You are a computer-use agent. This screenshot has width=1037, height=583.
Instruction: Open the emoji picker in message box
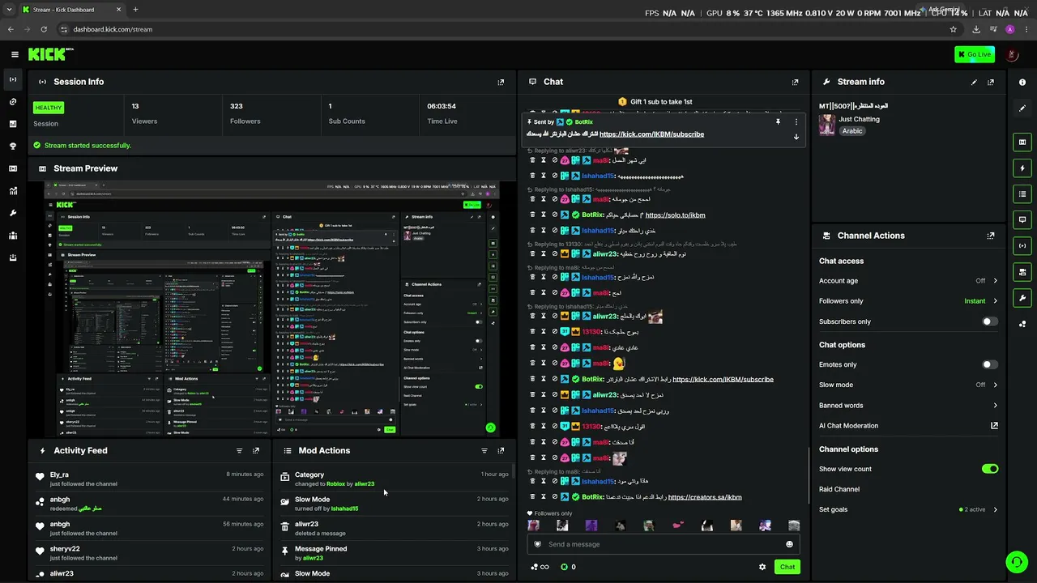(789, 544)
